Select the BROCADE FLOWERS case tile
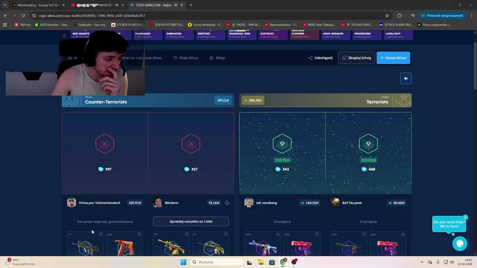The image size is (477, 268). [x=304, y=35]
